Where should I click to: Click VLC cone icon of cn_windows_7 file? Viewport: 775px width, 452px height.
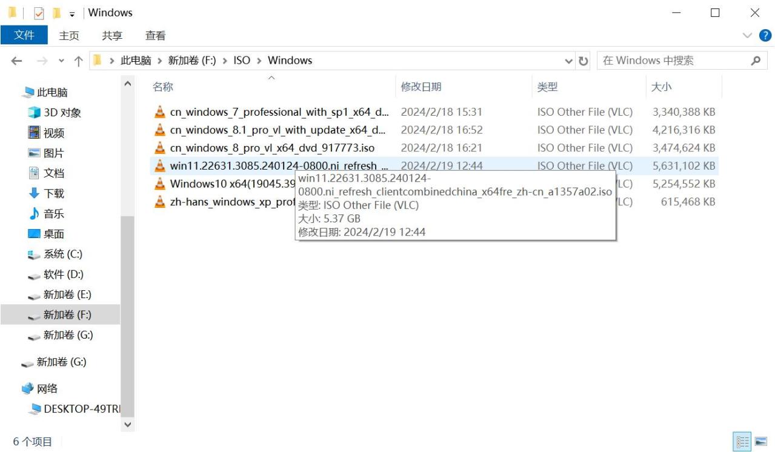click(159, 112)
